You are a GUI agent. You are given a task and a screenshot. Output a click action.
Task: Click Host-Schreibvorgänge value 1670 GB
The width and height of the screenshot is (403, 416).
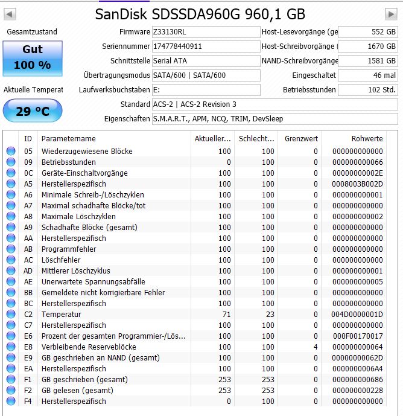pyautogui.click(x=368, y=46)
